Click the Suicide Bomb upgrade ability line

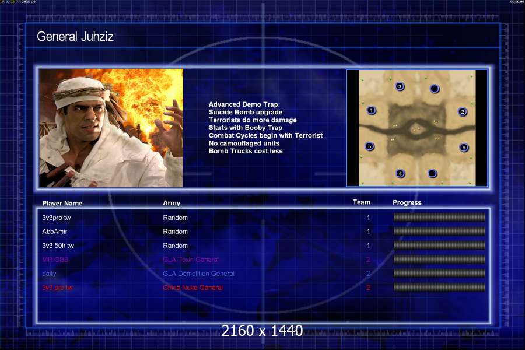tap(246, 112)
